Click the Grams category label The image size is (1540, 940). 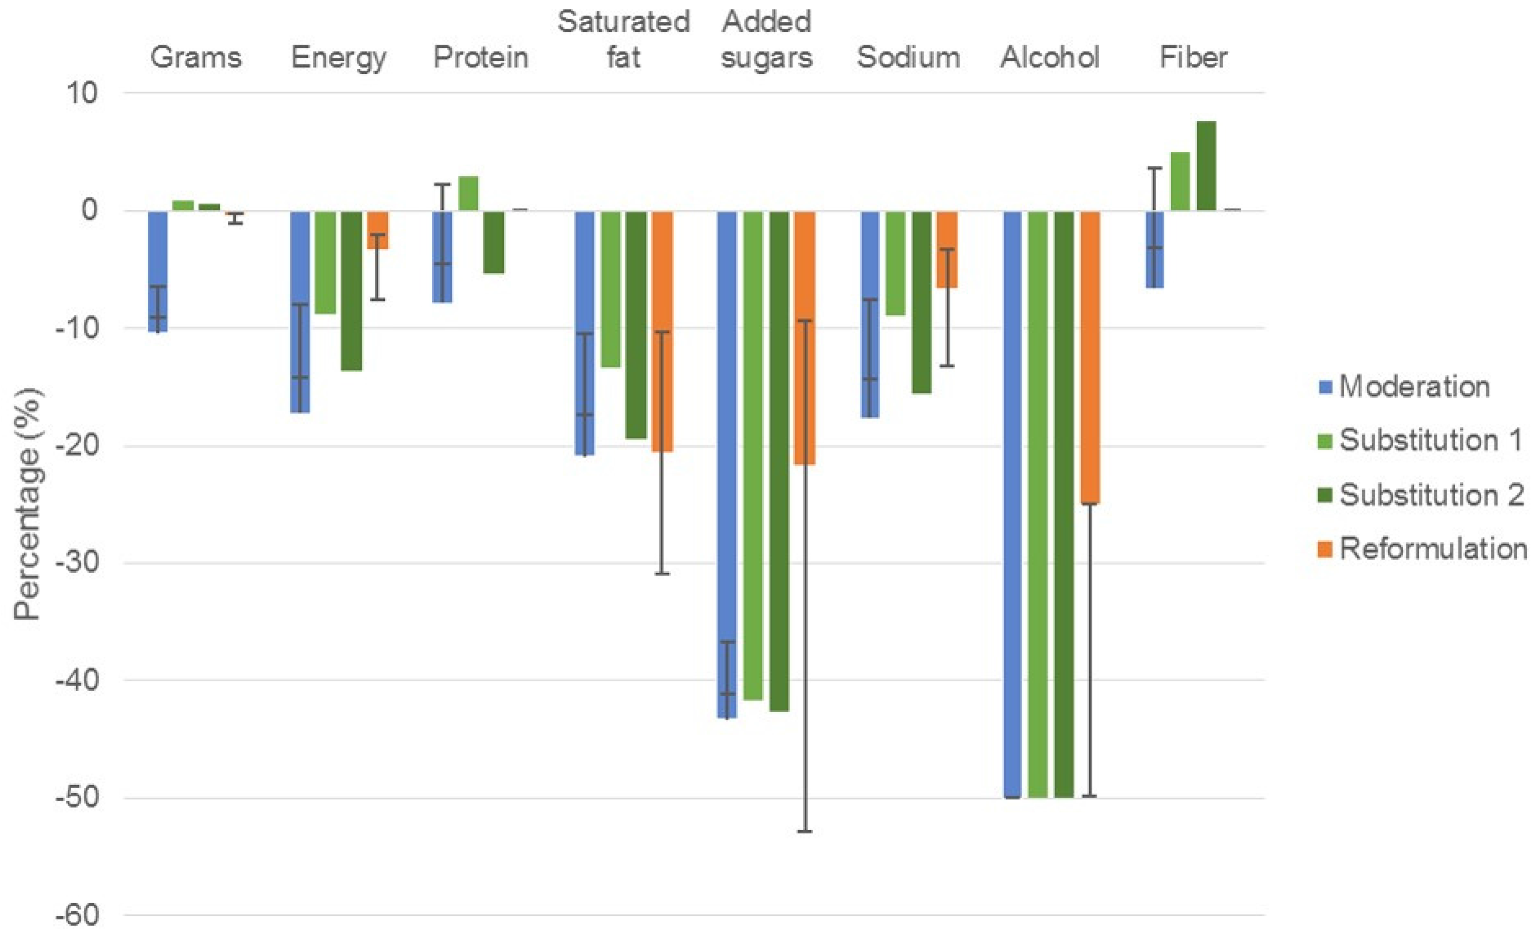(x=196, y=57)
